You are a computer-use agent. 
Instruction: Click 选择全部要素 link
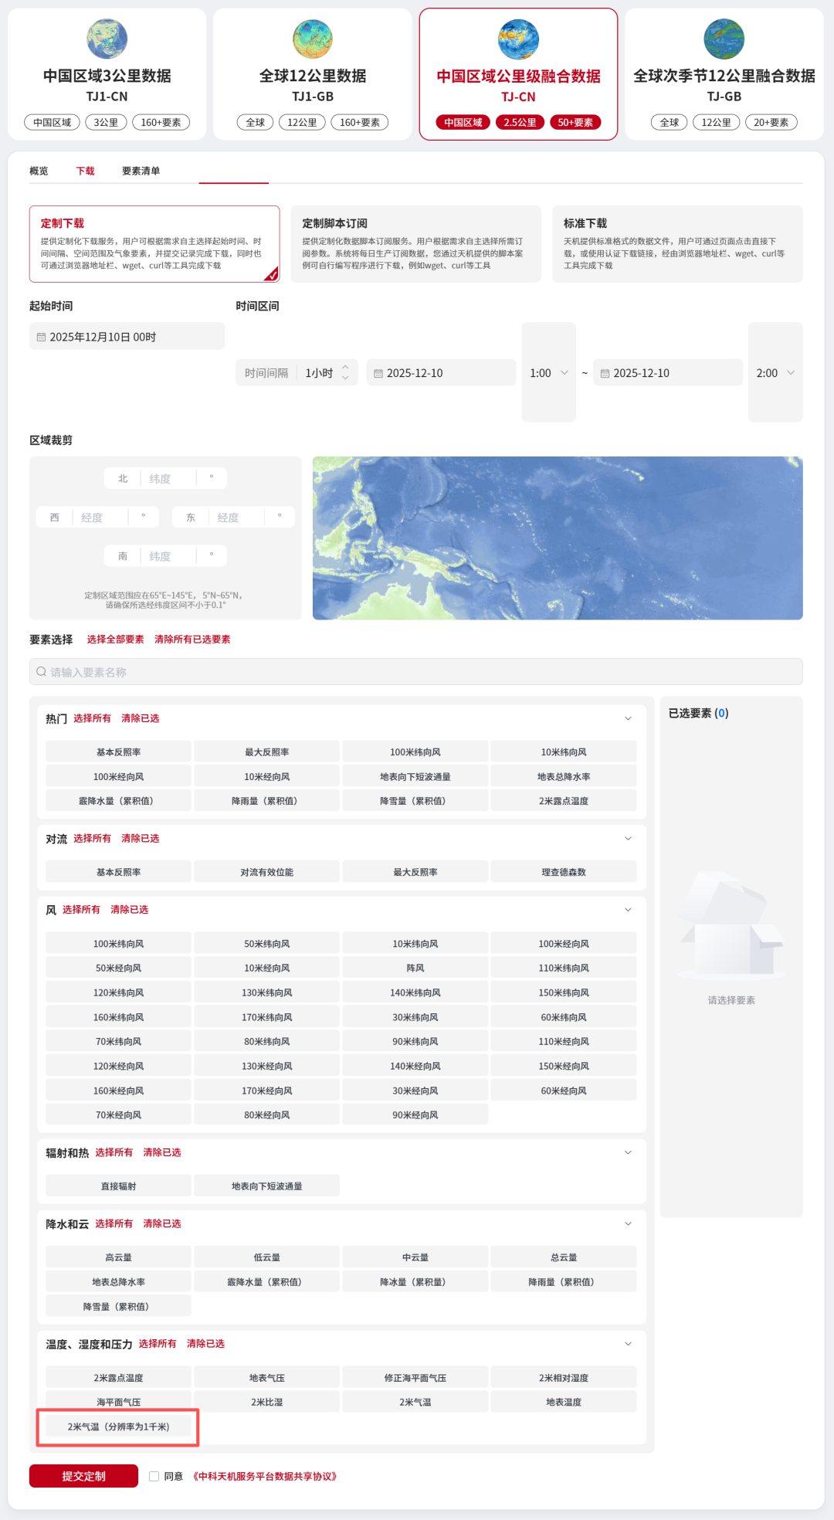click(115, 640)
